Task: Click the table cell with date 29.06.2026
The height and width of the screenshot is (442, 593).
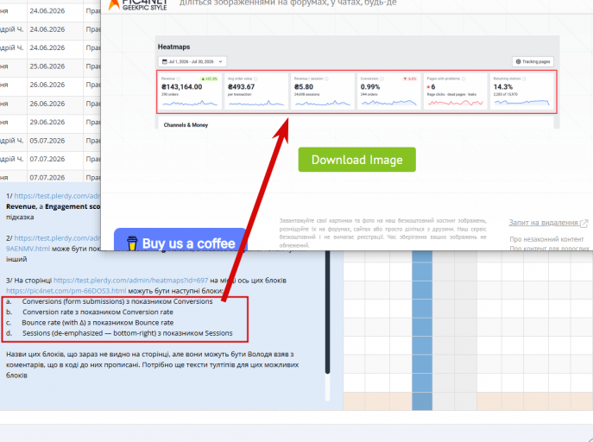Action: [55, 122]
